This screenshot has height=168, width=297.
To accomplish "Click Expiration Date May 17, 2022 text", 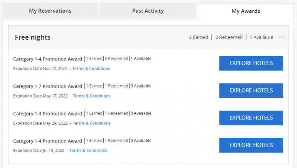I will tap(40, 96).
